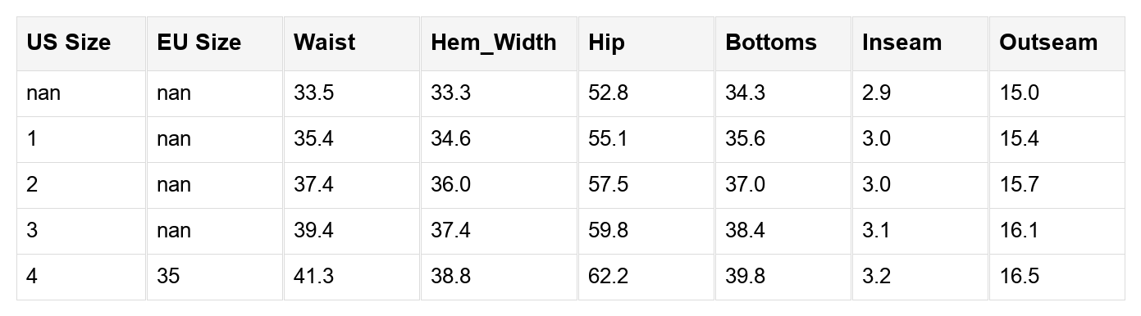The height and width of the screenshot is (316, 1141).
Task: Click the Waist column header
Action: point(352,43)
